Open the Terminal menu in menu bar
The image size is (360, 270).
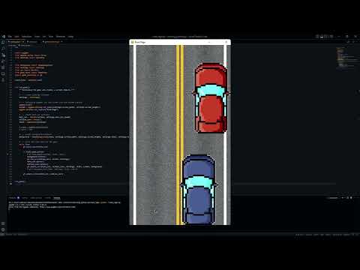click(61, 37)
